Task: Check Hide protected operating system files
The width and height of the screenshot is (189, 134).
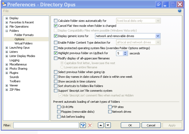Action: tap(56, 48)
